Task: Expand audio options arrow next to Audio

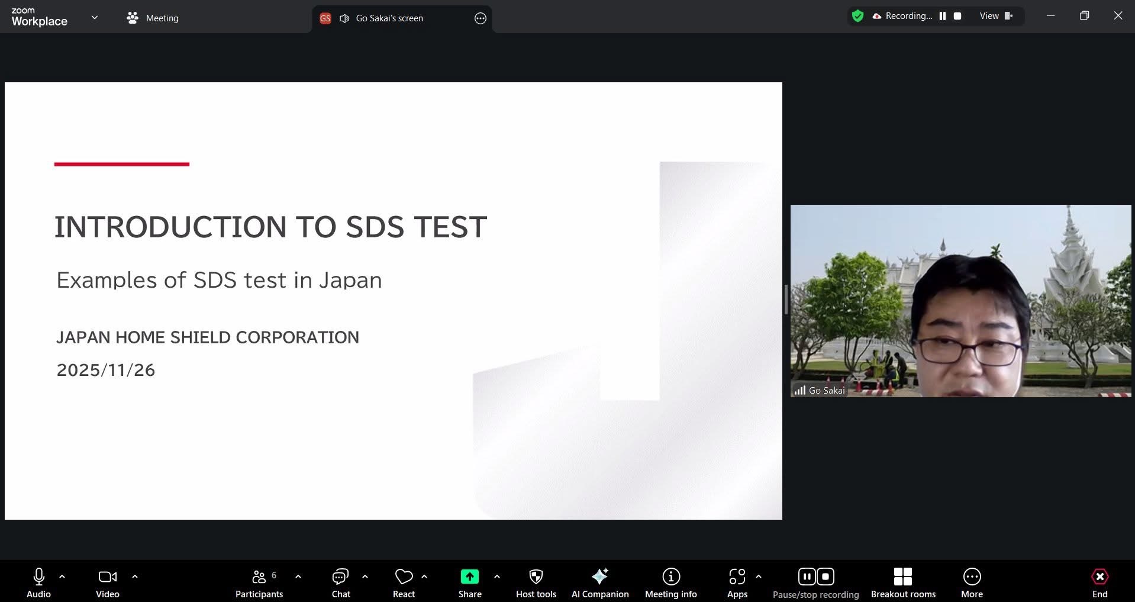Action: pyautogui.click(x=62, y=577)
